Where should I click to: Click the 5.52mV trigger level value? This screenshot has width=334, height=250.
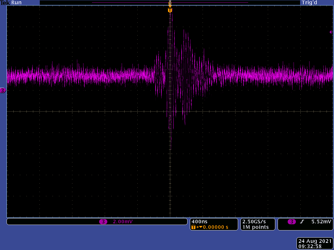point(321,222)
